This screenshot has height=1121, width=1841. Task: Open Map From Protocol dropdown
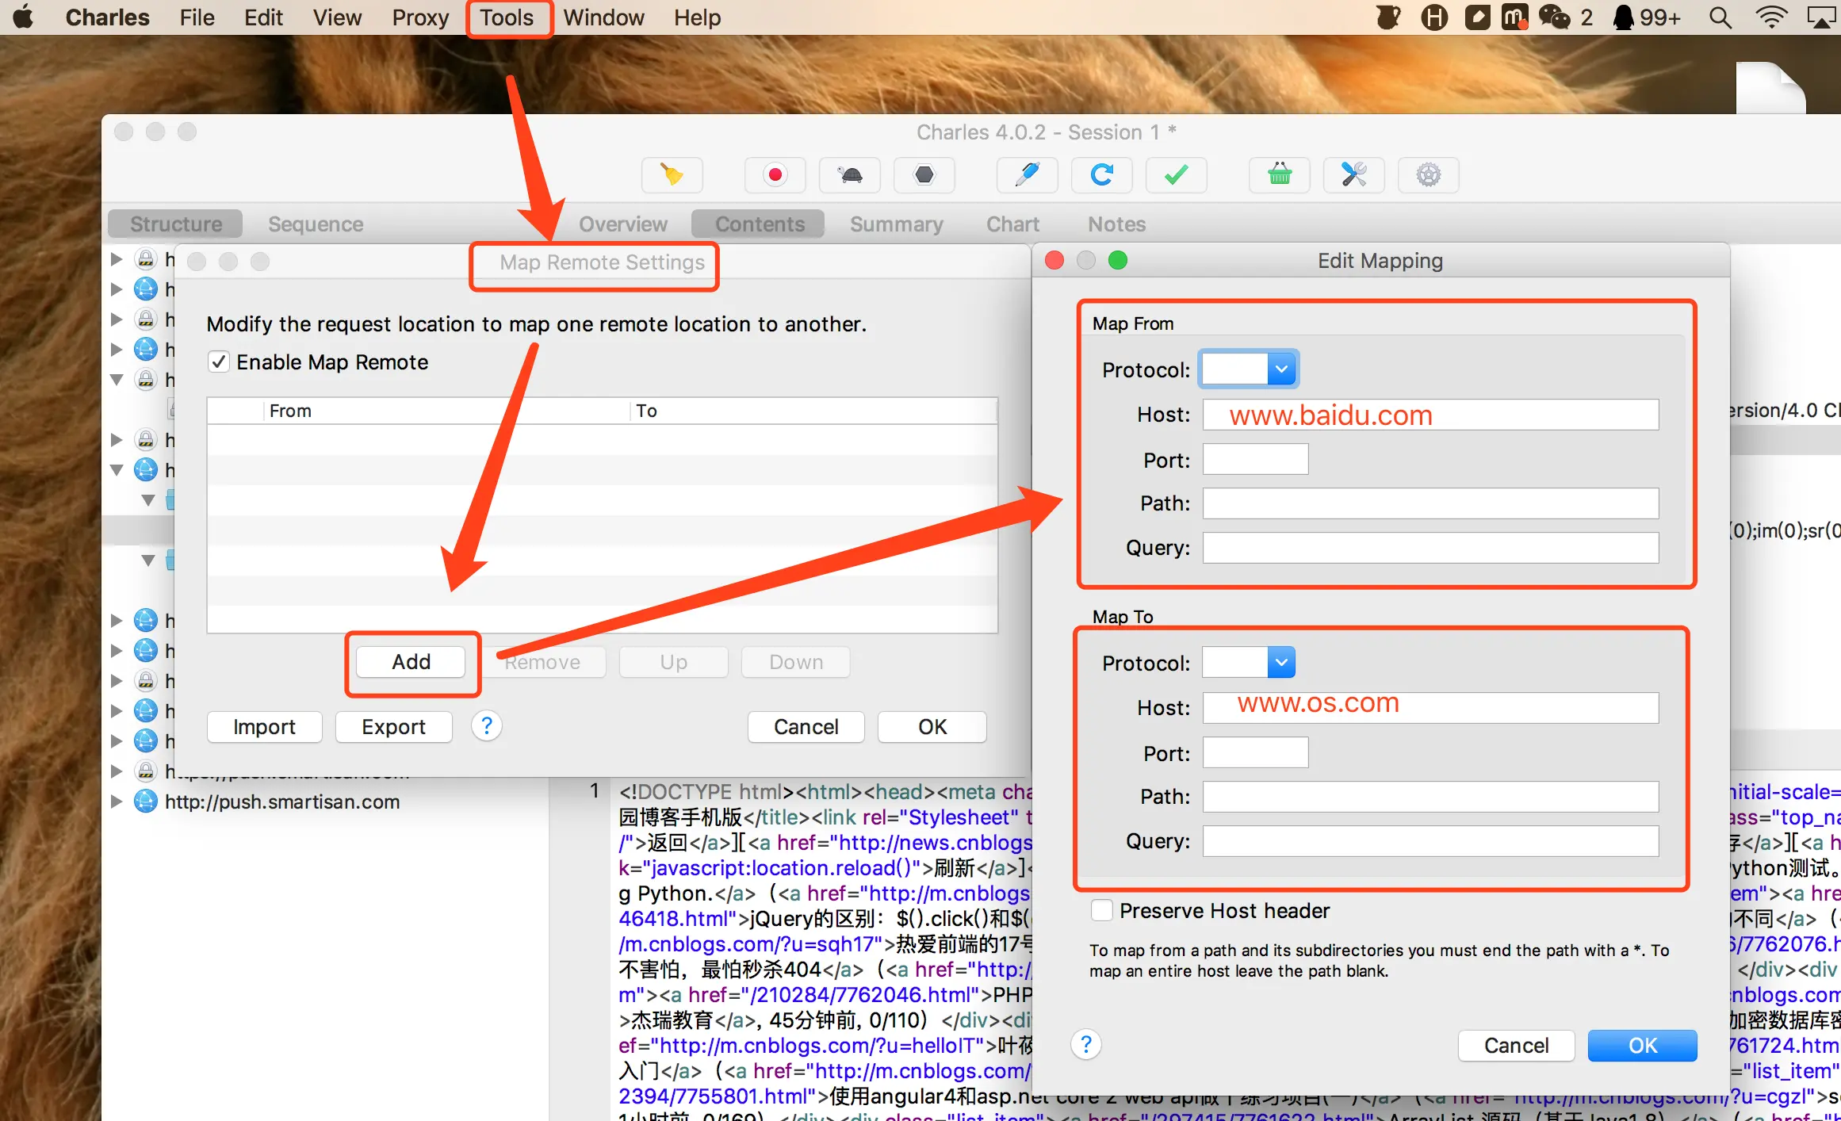click(x=1281, y=369)
